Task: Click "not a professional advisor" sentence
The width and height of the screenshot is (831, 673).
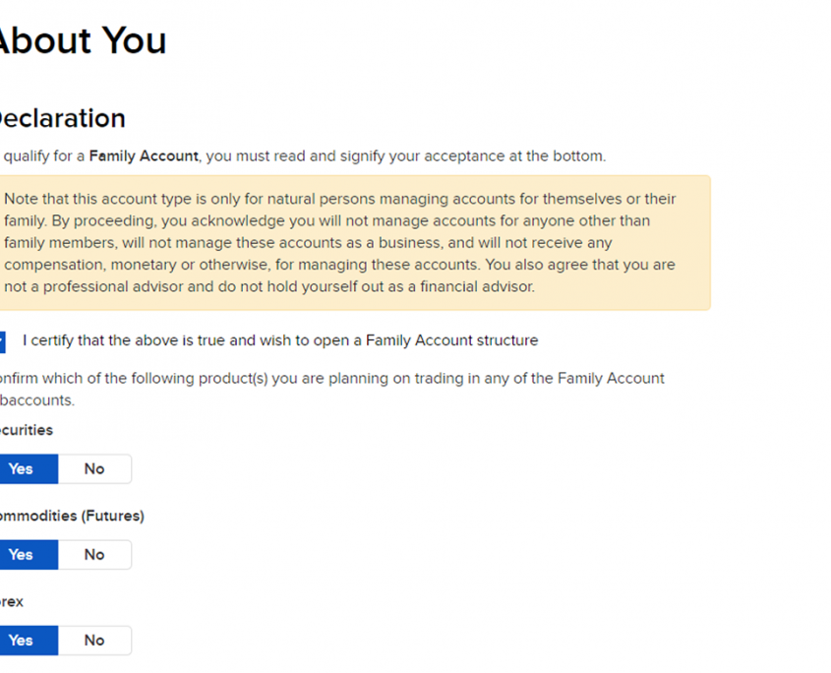Action: pyautogui.click(x=118, y=287)
